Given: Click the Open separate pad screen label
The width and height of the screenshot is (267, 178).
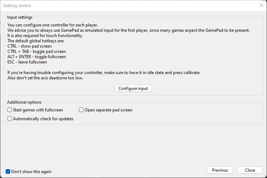Looking at the screenshot, I should [108, 110].
